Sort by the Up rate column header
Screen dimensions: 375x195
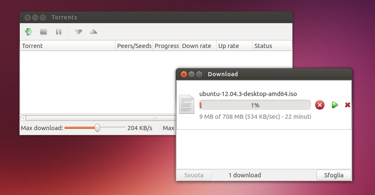coord(234,45)
